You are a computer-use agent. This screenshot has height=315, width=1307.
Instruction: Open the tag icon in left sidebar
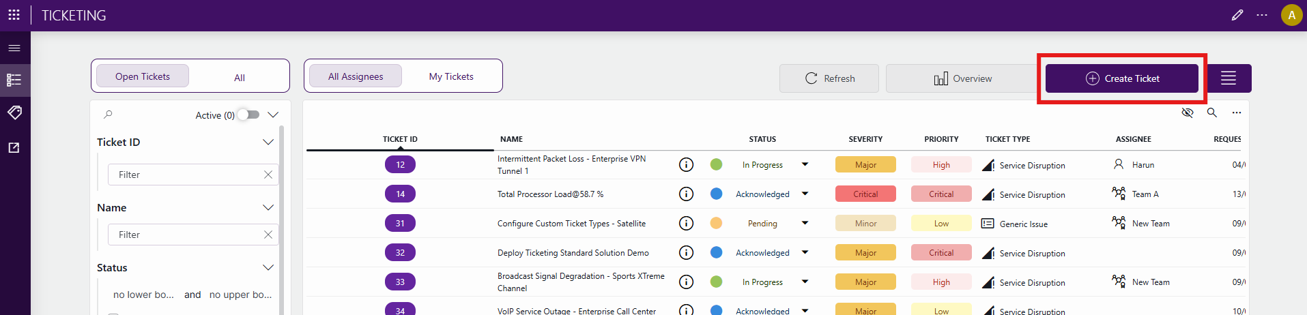coord(14,112)
